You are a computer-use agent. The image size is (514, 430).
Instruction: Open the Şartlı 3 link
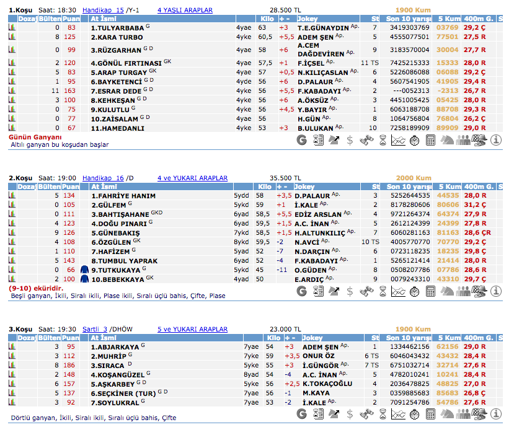(95, 329)
